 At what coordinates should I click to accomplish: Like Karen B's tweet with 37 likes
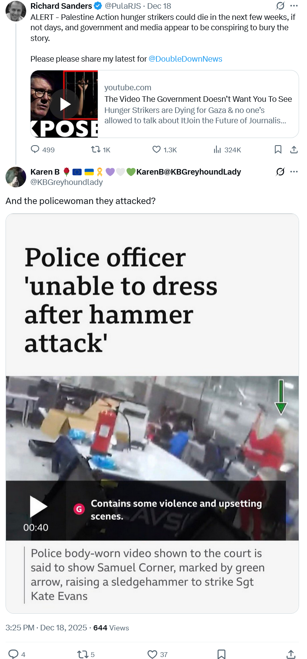coord(153,654)
